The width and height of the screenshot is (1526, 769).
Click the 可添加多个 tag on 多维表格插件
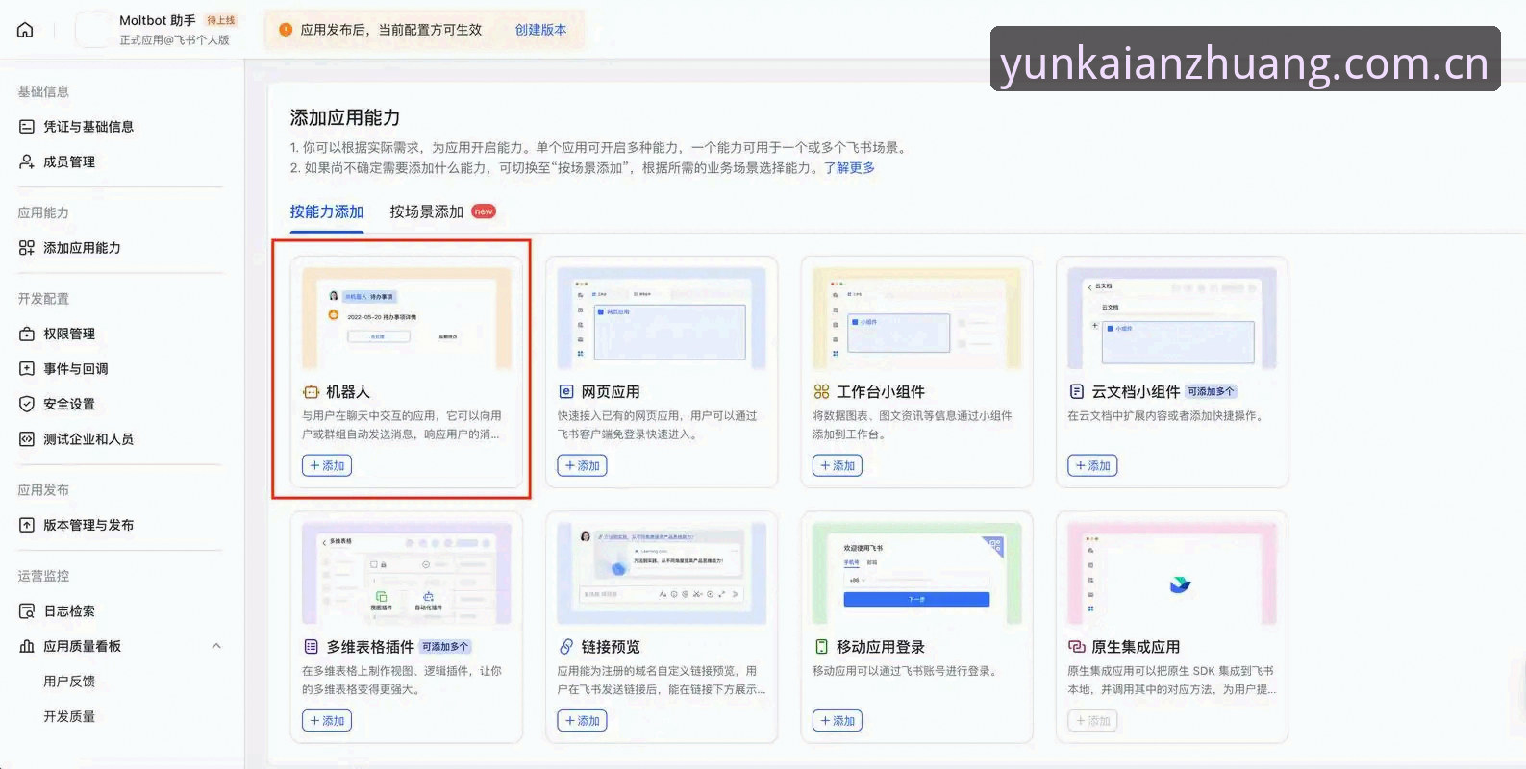click(x=445, y=647)
